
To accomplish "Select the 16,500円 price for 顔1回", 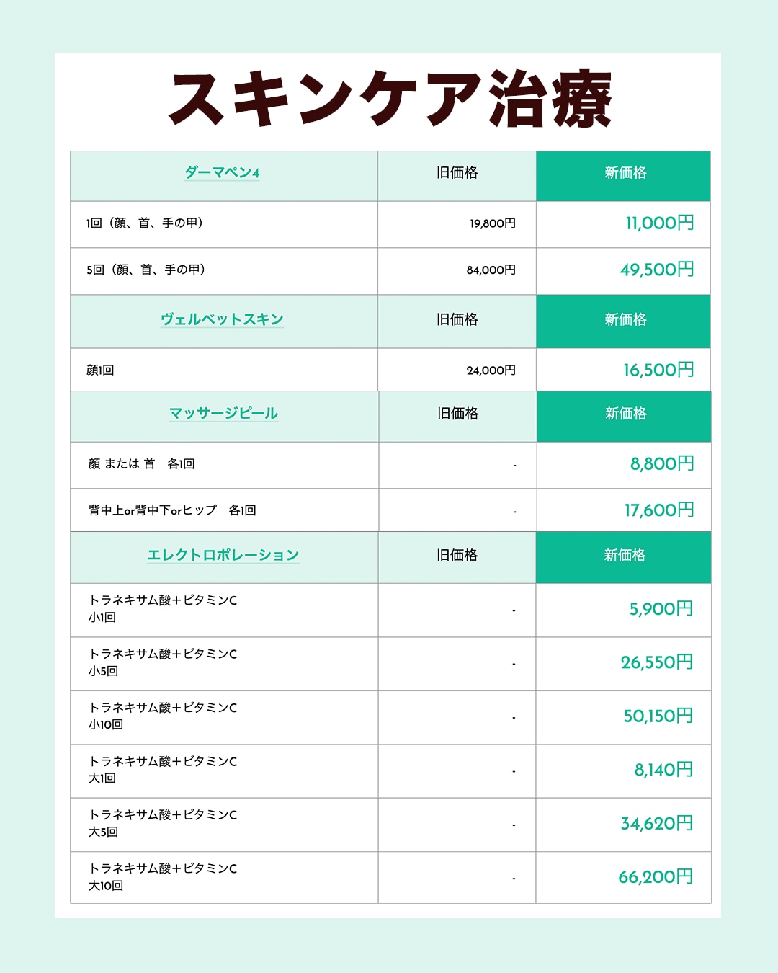I will click(x=658, y=370).
